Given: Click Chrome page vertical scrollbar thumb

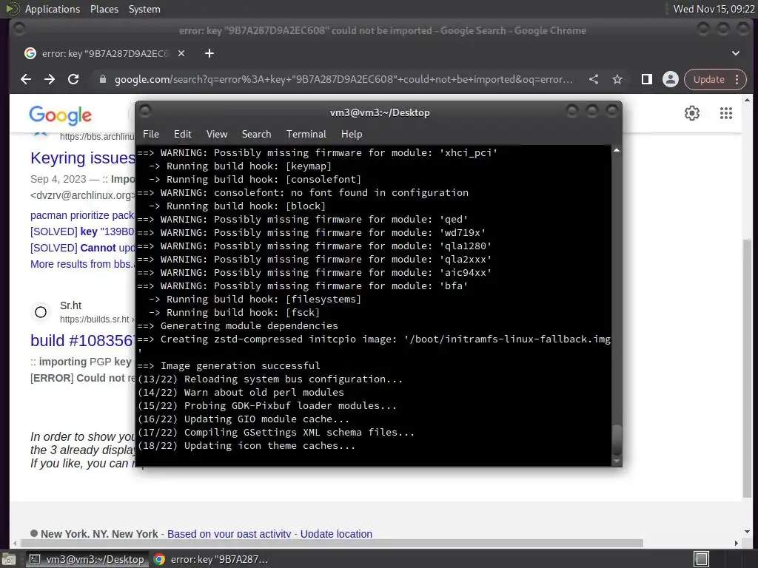Looking at the screenshot, I should point(747,367).
